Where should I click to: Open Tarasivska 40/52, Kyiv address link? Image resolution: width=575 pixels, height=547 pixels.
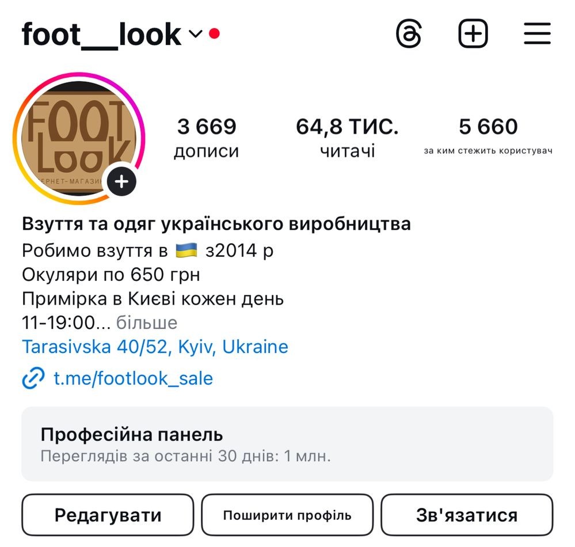coord(155,347)
